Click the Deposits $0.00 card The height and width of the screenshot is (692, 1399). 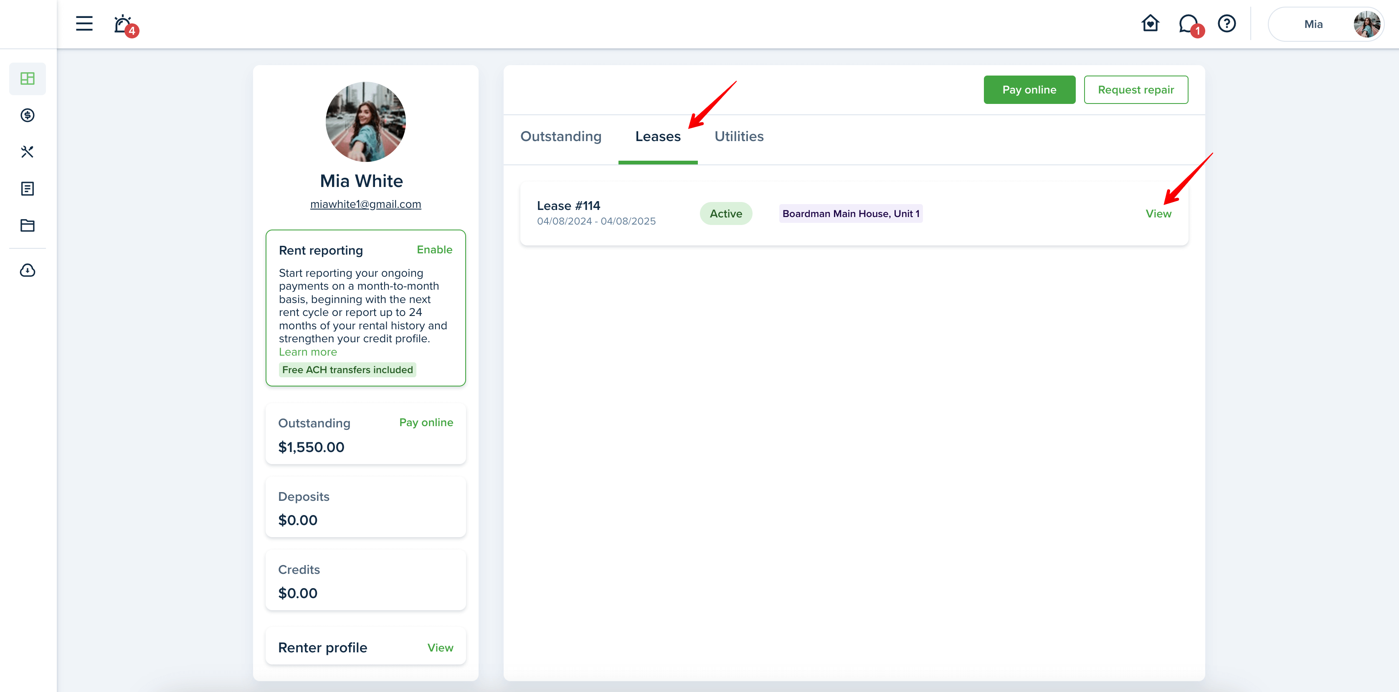click(365, 507)
